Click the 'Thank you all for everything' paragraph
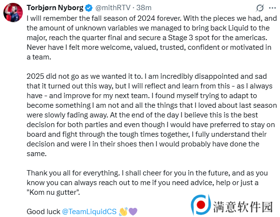280x217 pixels. (147, 183)
